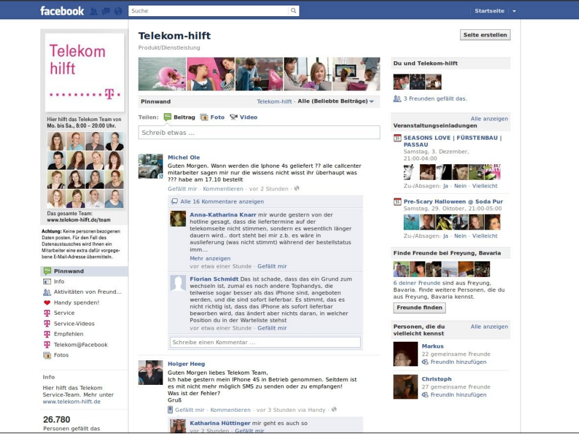Open the account dropdown arrow beside Startseite
579x434 pixels.
(514, 11)
